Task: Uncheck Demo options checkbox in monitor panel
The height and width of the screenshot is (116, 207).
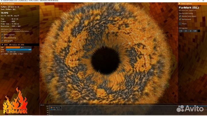Action: [x=2, y=35]
